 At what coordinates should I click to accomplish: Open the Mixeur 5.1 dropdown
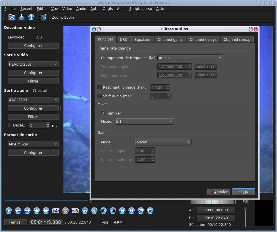click(144, 121)
